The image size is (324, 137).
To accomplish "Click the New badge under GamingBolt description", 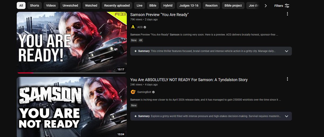I will tap(134, 105).
